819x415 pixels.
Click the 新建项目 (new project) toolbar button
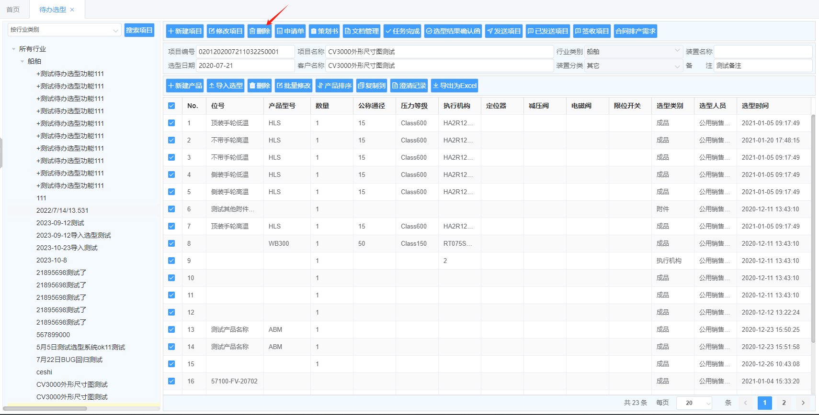[185, 31]
